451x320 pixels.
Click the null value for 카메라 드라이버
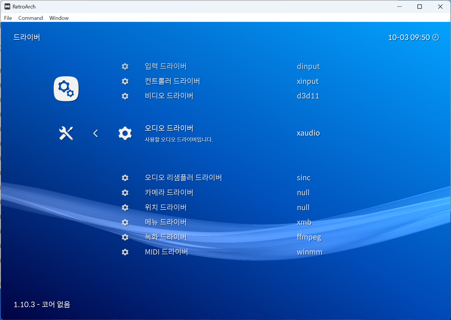click(303, 193)
